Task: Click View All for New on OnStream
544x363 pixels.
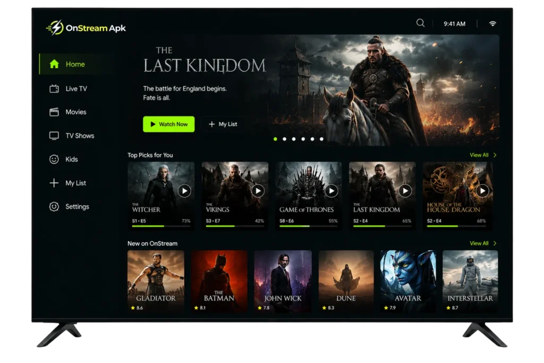Action: pos(479,243)
